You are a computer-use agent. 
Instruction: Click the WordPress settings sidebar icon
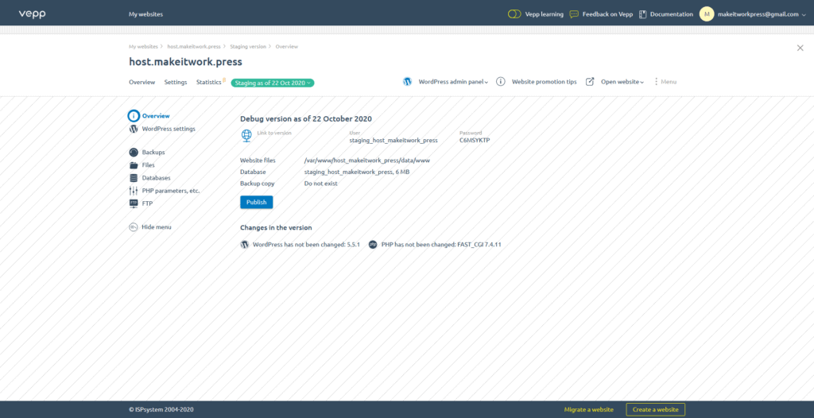[x=134, y=129]
